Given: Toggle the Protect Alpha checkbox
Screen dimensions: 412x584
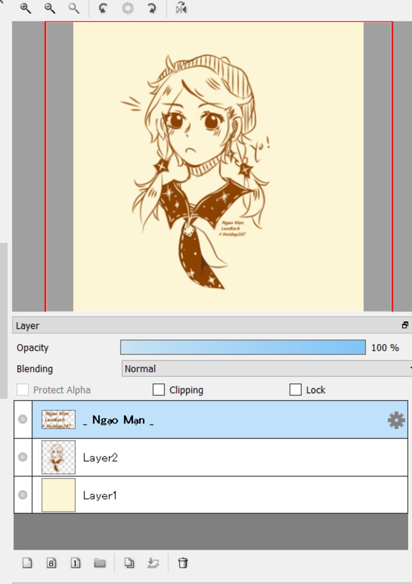Looking at the screenshot, I should tap(23, 390).
